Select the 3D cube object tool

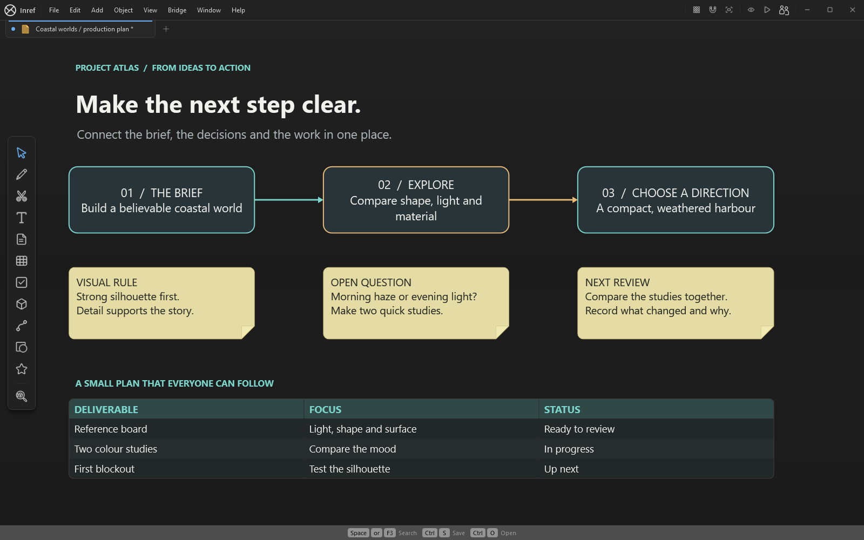pyautogui.click(x=22, y=304)
